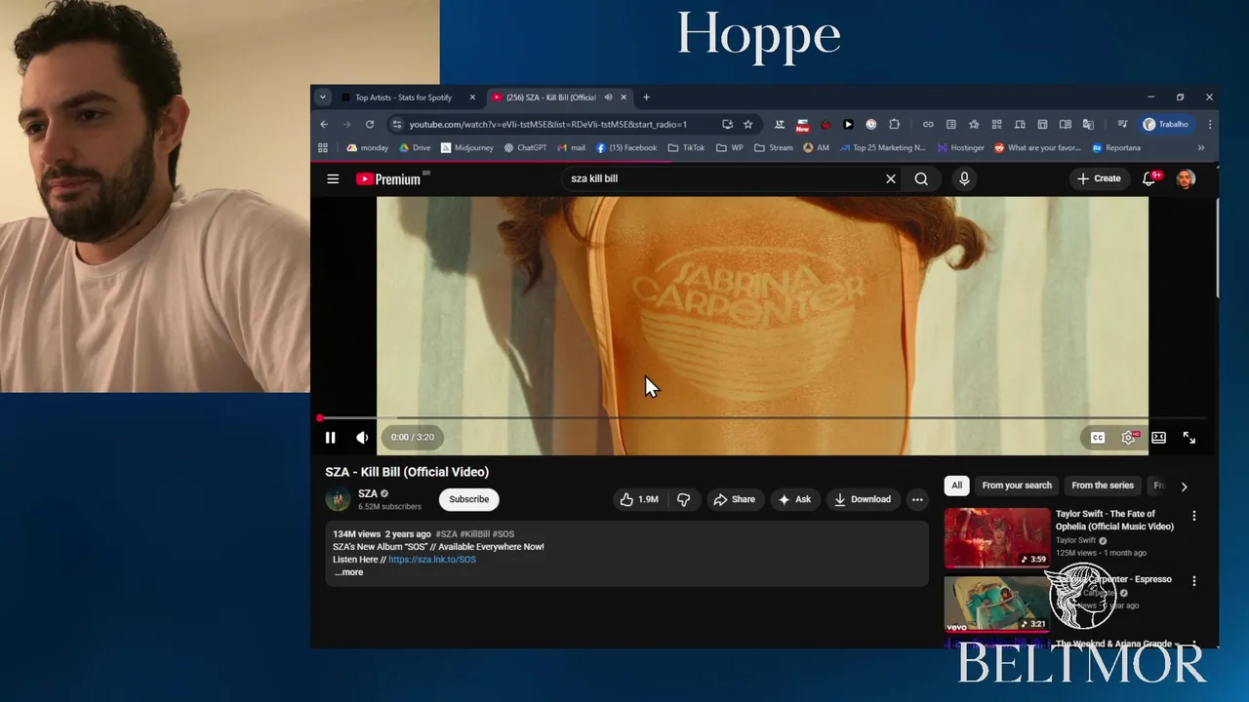Bookmark this page with the star icon
The width and height of the screenshot is (1249, 702).
748,124
